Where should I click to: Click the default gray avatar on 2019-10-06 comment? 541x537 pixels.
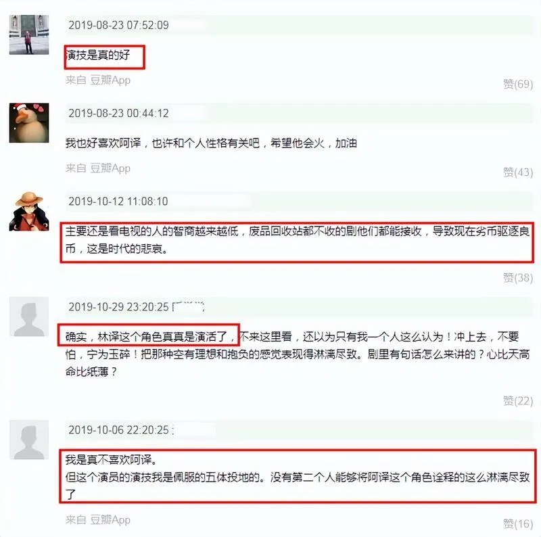click(x=29, y=440)
